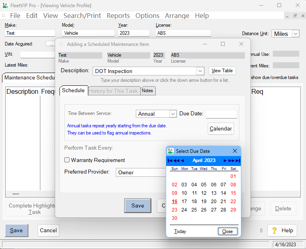Click the Make field containing Test
The height and width of the screenshot is (249, 306).
coord(30,33)
